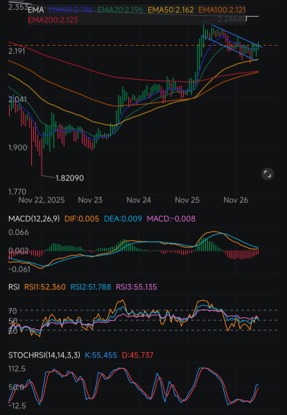This screenshot has width=287, height=415.
Task: Click the MACD:-0.008 value
Action: tap(171, 219)
